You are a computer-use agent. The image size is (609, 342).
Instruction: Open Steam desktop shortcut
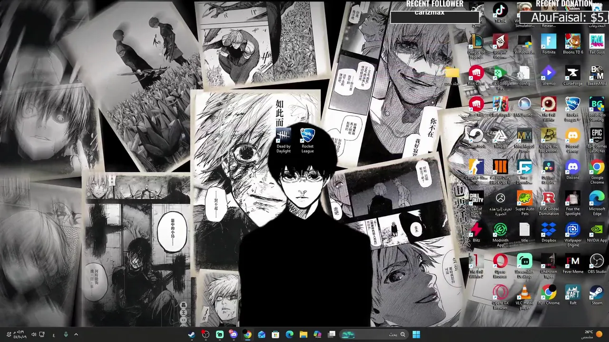point(597,295)
